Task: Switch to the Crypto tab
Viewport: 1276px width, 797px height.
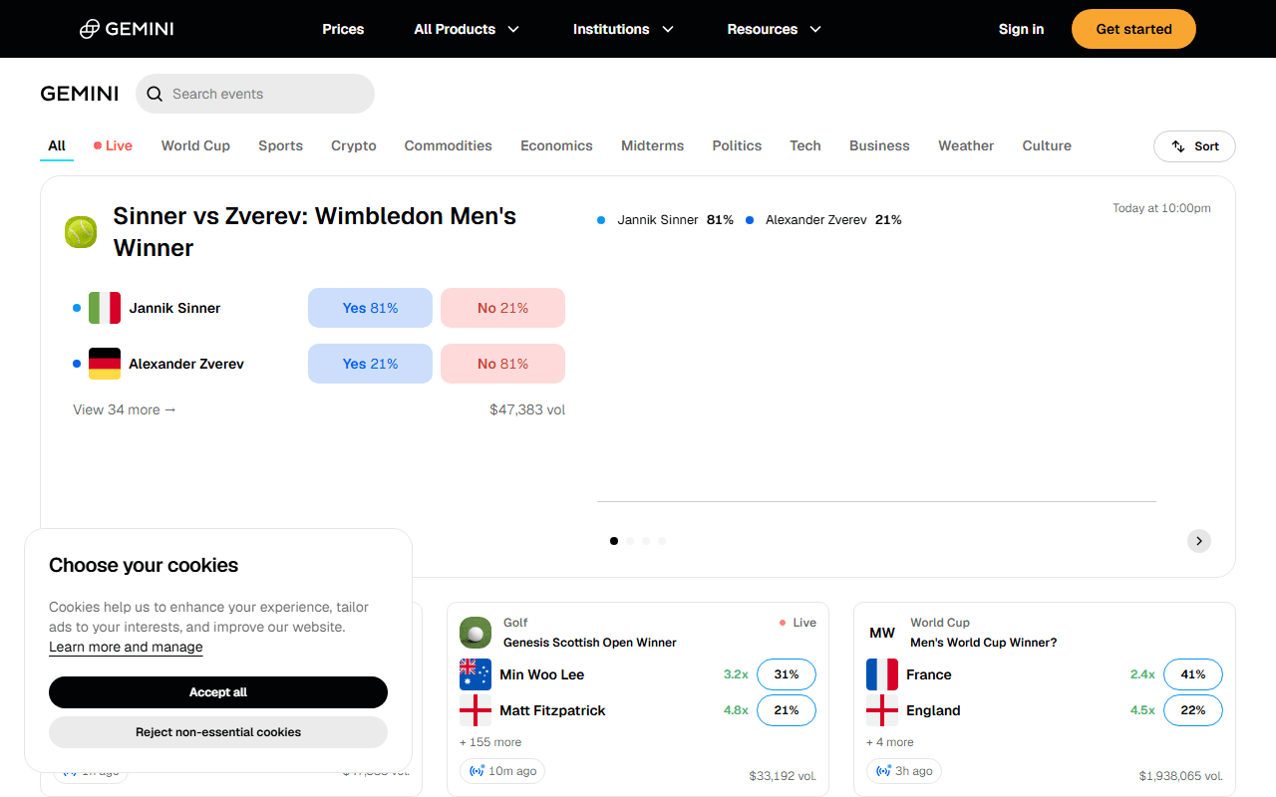Action: click(354, 145)
